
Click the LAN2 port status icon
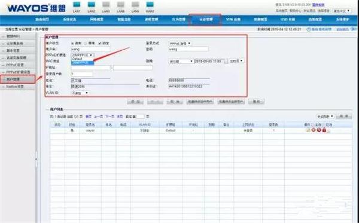pyautogui.click(x=92, y=5)
